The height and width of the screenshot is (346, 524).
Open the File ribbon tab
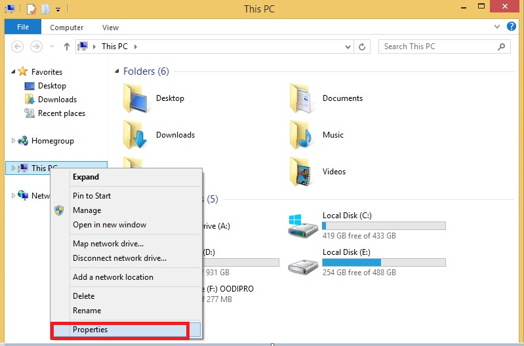tap(23, 27)
